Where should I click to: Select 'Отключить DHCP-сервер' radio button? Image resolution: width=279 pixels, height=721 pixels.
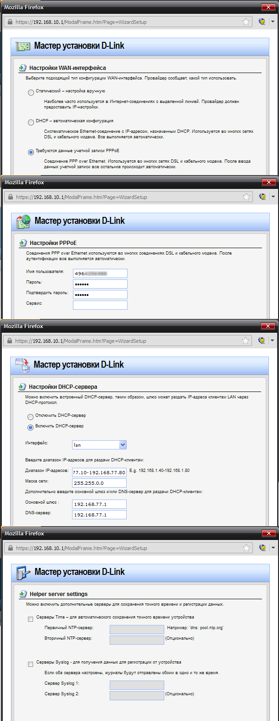30,417
